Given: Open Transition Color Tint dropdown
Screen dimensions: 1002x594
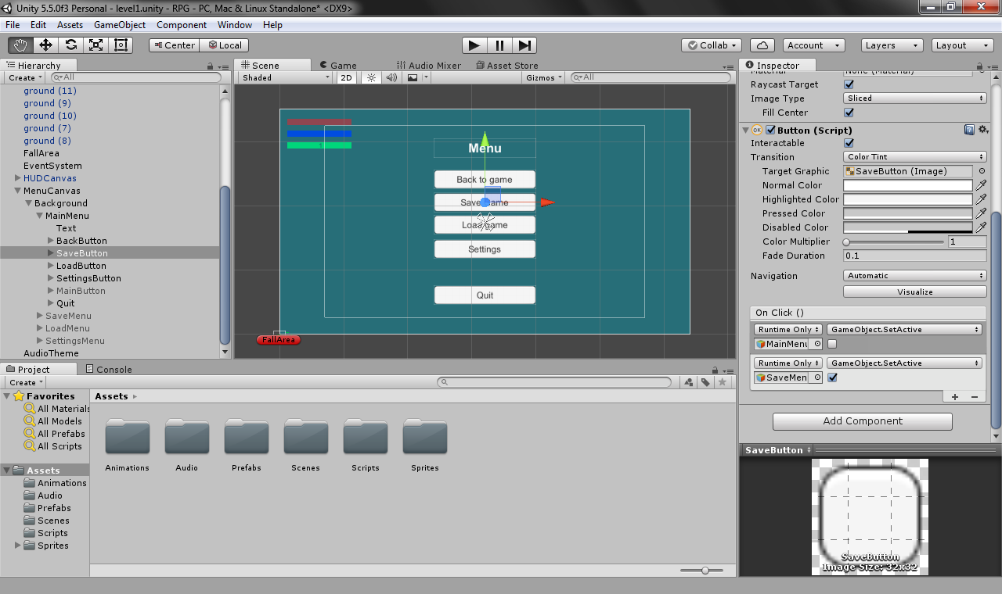Looking at the screenshot, I should pos(914,157).
